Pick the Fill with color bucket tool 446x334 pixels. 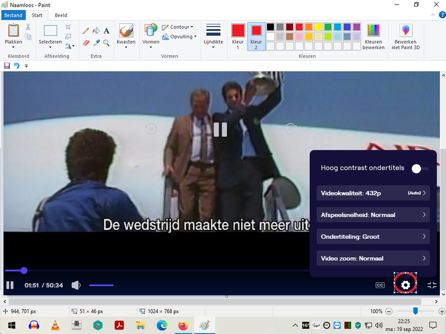coord(96,31)
